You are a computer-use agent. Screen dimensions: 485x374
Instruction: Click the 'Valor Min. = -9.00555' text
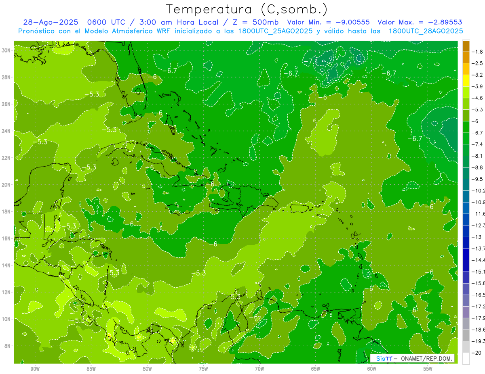tap(328, 22)
